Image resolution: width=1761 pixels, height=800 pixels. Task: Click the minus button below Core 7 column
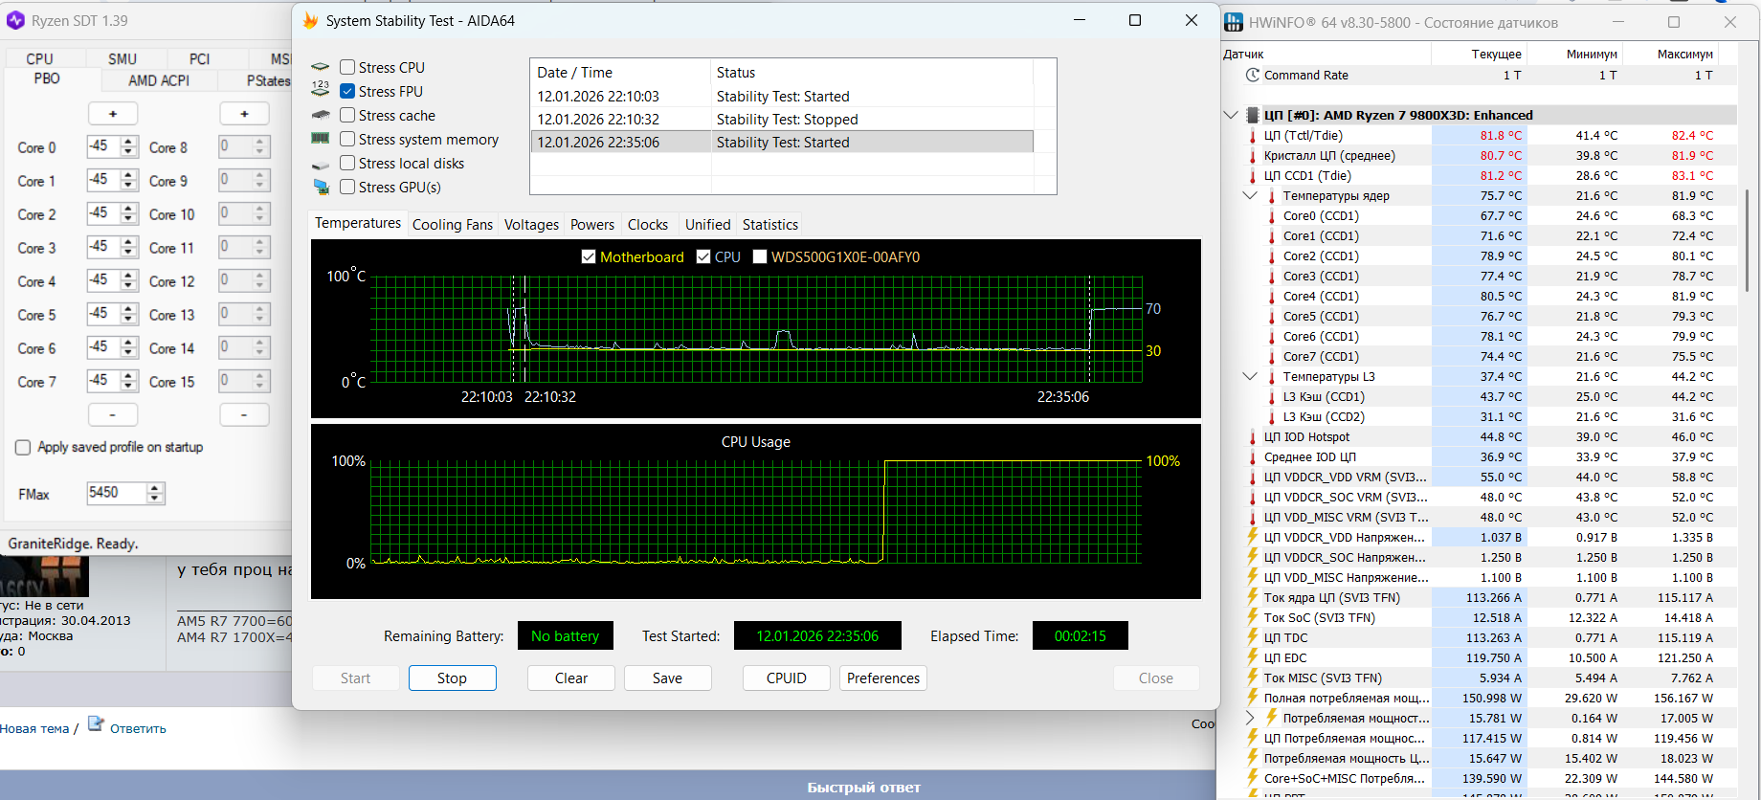tap(113, 414)
